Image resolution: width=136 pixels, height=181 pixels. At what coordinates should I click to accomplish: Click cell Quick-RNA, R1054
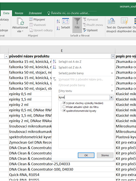(x=62, y=175)
